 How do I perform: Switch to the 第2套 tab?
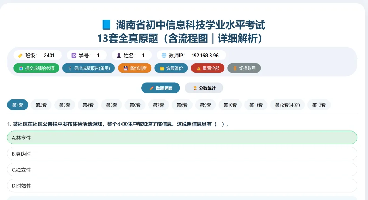point(41,105)
